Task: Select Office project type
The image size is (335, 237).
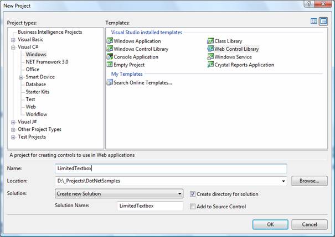Action: [33, 70]
